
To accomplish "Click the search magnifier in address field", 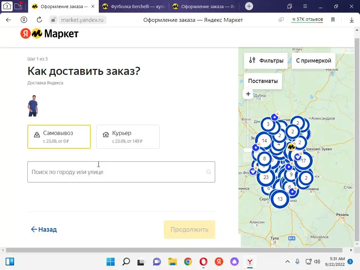I will (x=208, y=172).
